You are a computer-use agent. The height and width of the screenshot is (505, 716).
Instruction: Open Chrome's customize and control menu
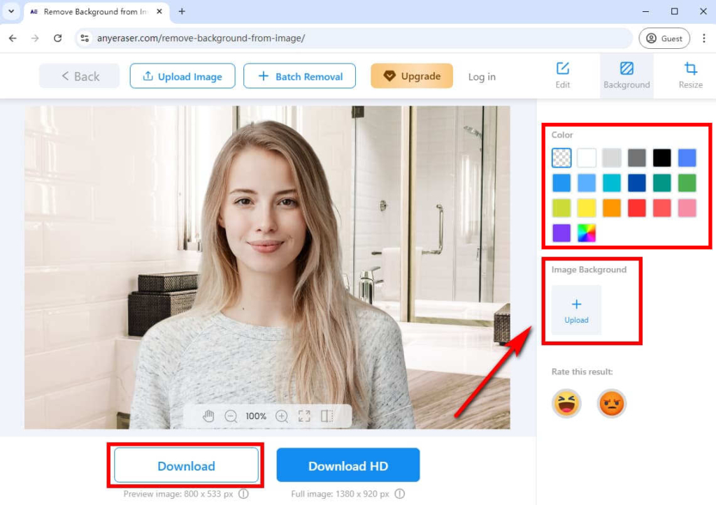(x=704, y=38)
